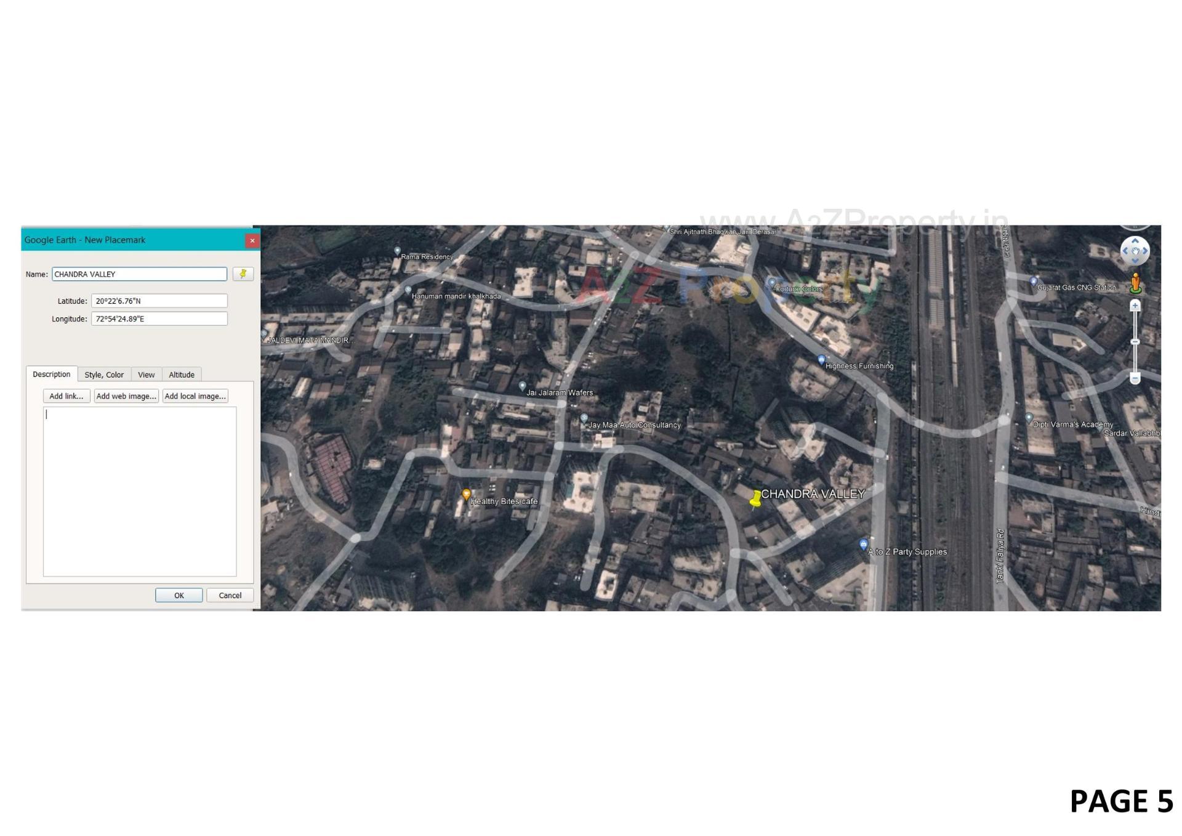This screenshot has height=836, width=1182.
Task: Click Highness Furnishing map marker
Action: (x=821, y=360)
